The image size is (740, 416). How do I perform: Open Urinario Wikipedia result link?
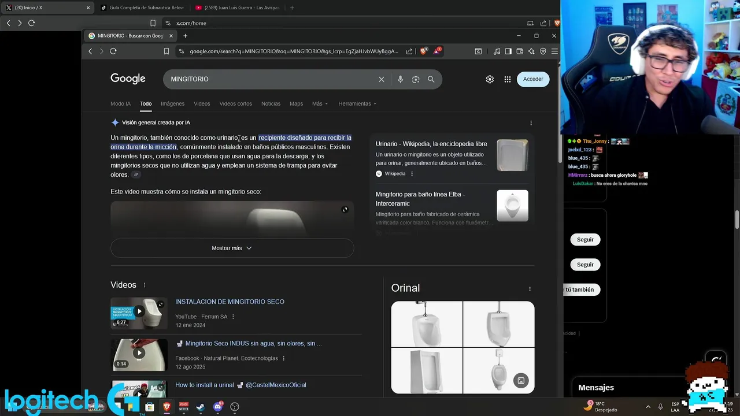(431, 144)
